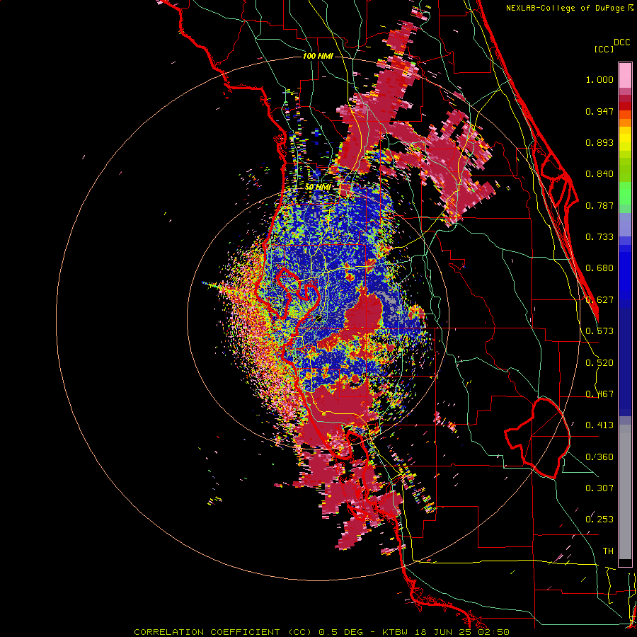637x637 pixels.
Task: Click the 1.000 legend value
Action: coord(599,79)
